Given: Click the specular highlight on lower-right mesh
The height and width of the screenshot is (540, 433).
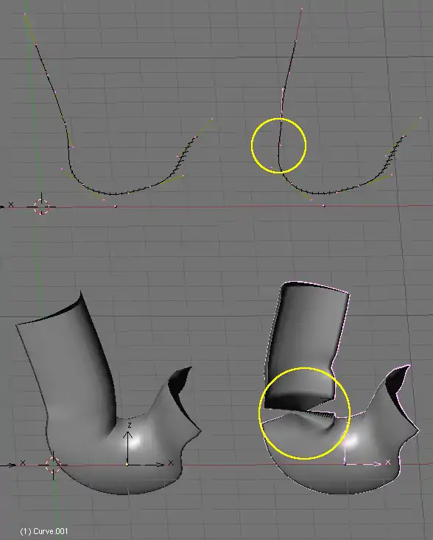Looking at the screenshot, I should tap(352, 440).
